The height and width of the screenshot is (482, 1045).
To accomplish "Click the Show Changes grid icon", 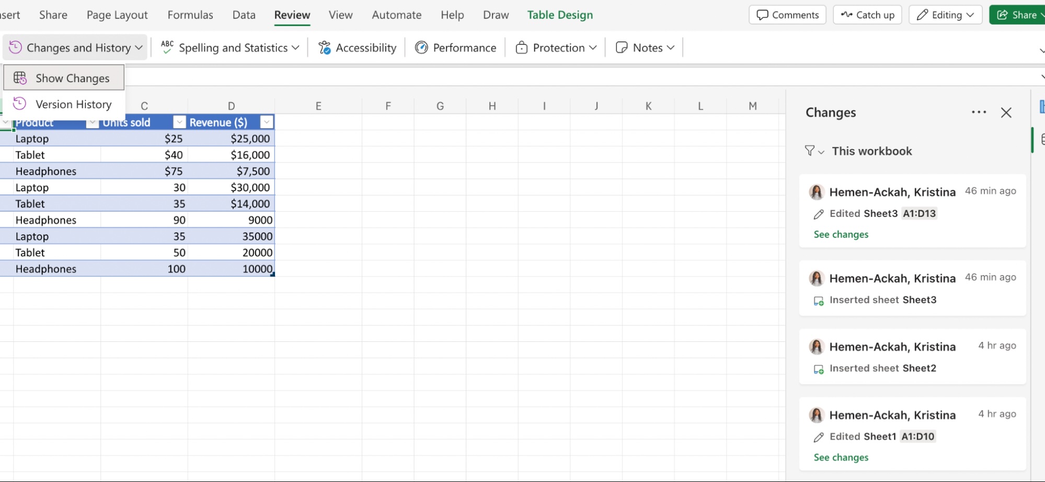I will point(20,78).
